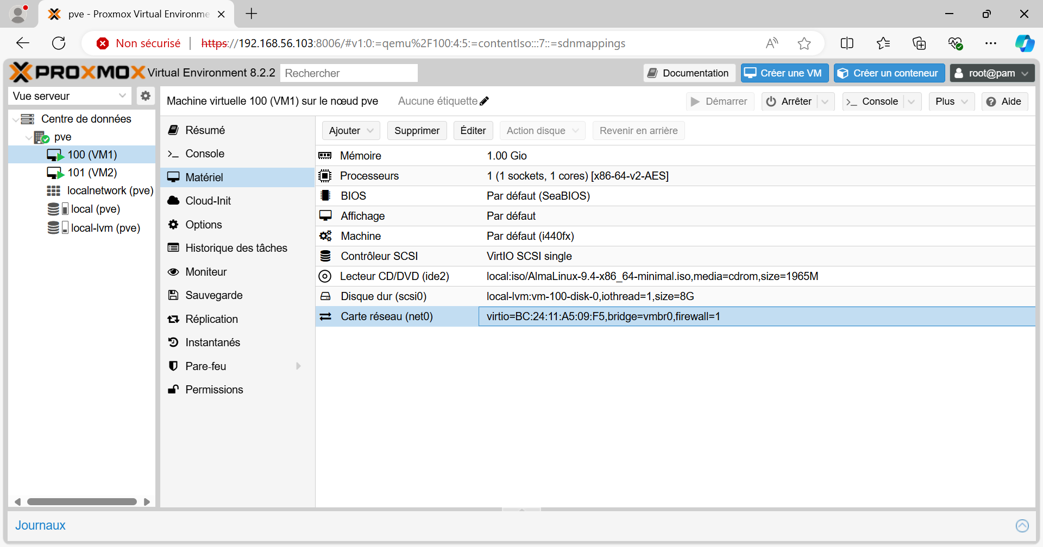
Task: Open browser essentials heart icon
Action: 956,43
